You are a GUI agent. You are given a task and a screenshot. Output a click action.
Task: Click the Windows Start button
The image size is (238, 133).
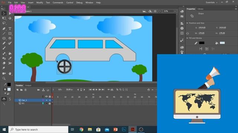(x=4, y=130)
